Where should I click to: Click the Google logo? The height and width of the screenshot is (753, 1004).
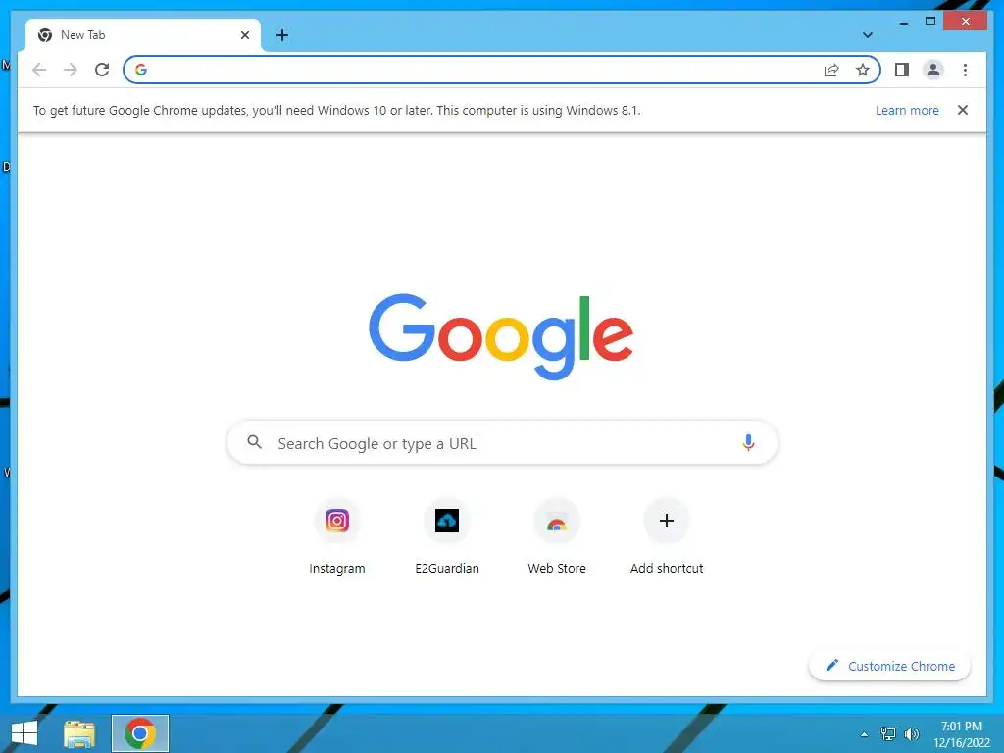(x=501, y=336)
